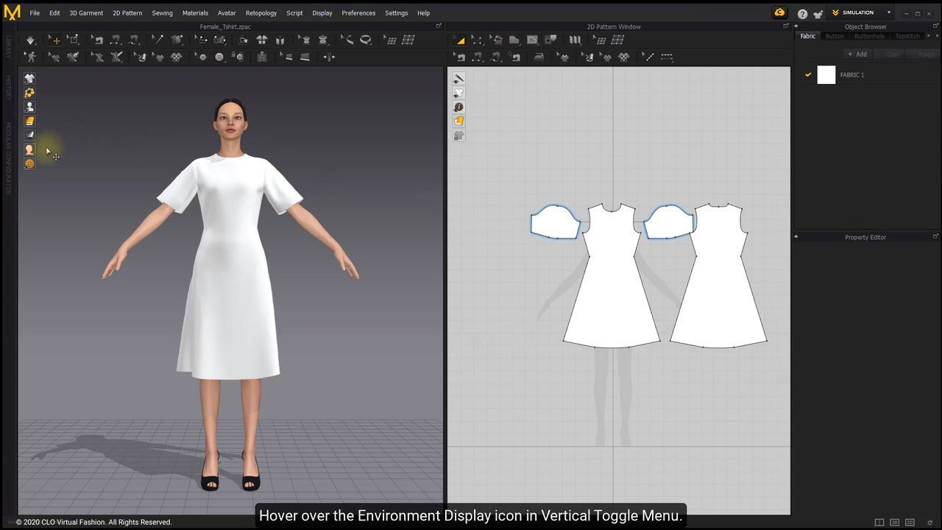Click the help question mark icon
942x530 pixels.
(802, 13)
